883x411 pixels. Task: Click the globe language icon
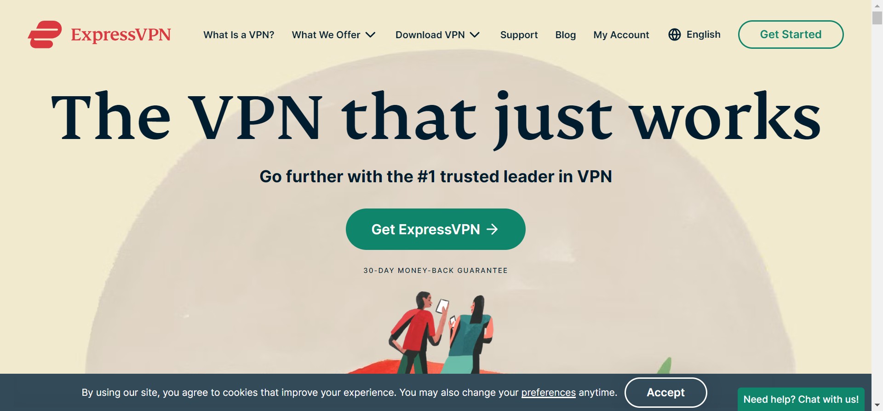pos(675,35)
